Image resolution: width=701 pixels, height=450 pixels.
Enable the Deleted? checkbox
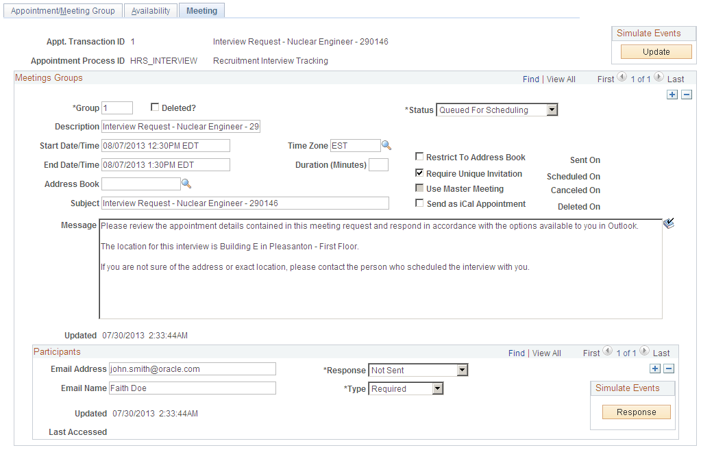pos(155,107)
